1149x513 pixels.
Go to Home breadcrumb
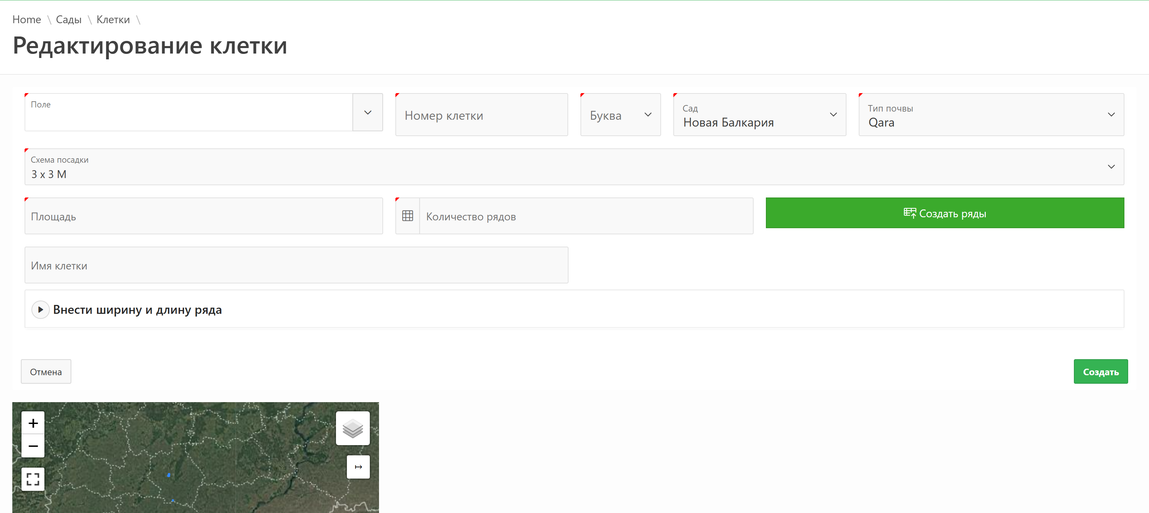tap(27, 19)
